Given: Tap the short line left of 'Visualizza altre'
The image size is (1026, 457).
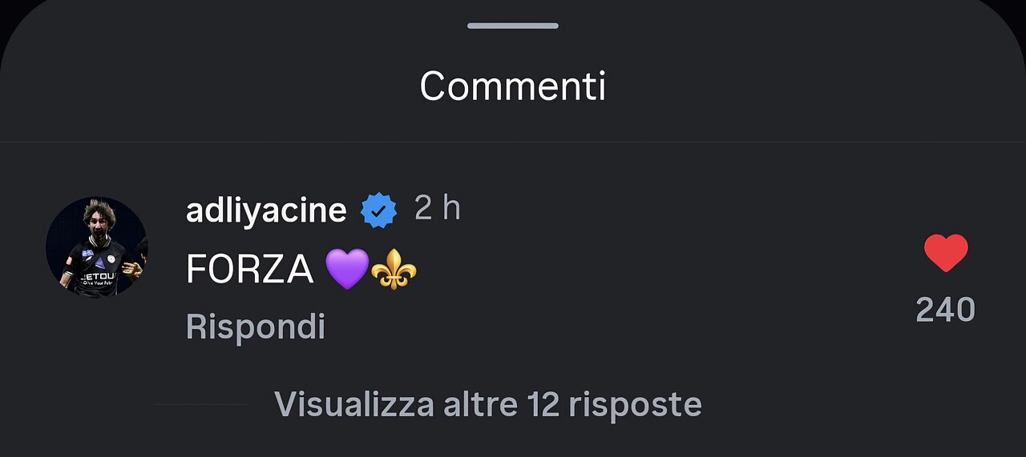Looking at the screenshot, I should click(x=201, y=405).
